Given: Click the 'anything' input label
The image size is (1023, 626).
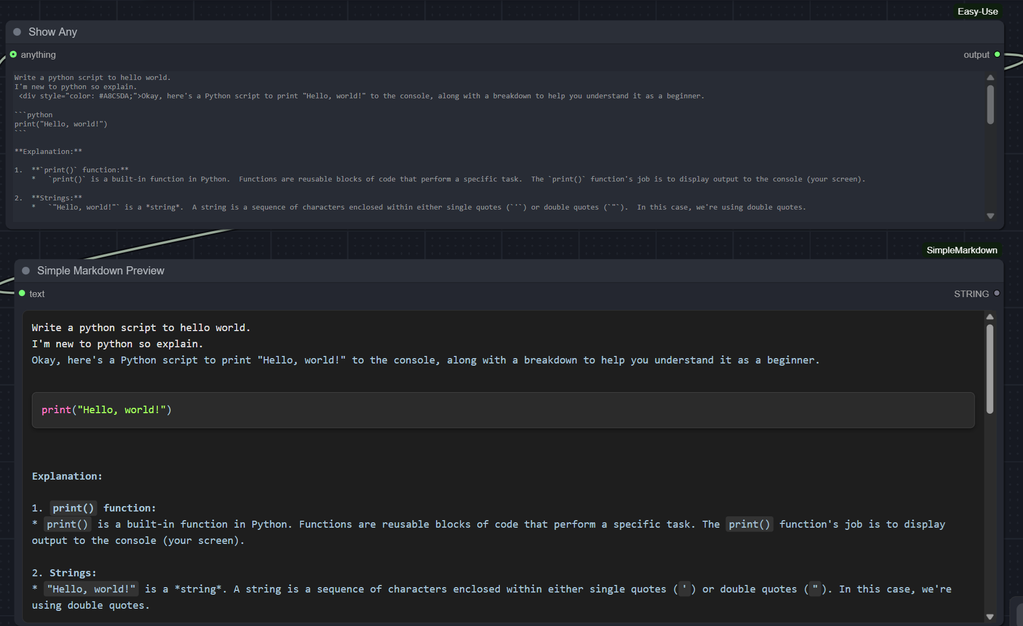Looking at the screenshot, I should point(38,55).
